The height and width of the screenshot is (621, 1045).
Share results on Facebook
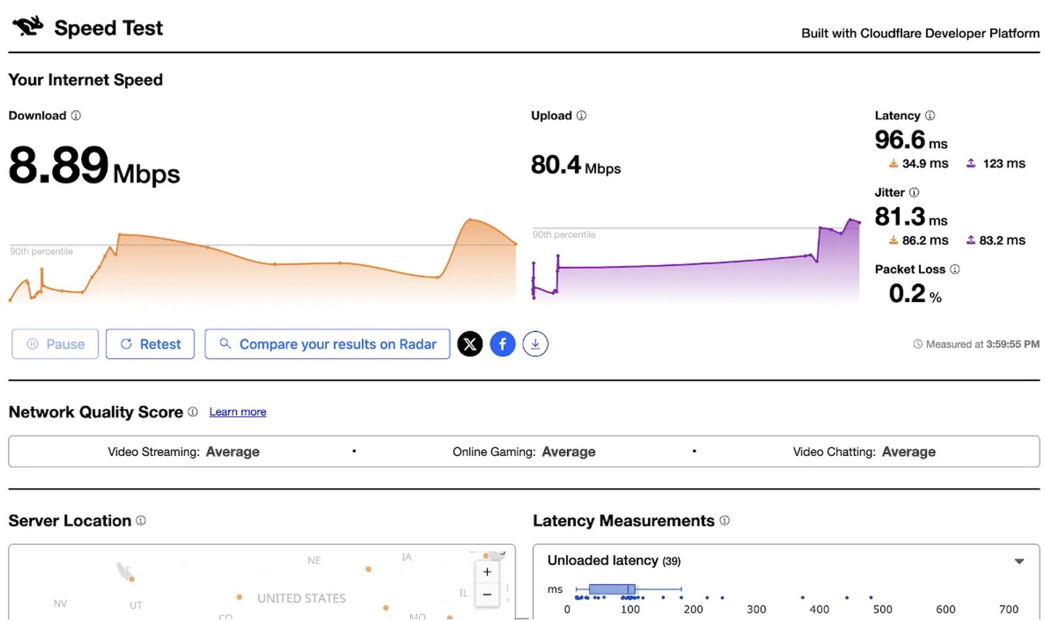tap(503, 344)
